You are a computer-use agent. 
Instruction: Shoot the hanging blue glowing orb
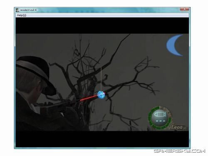101,95
